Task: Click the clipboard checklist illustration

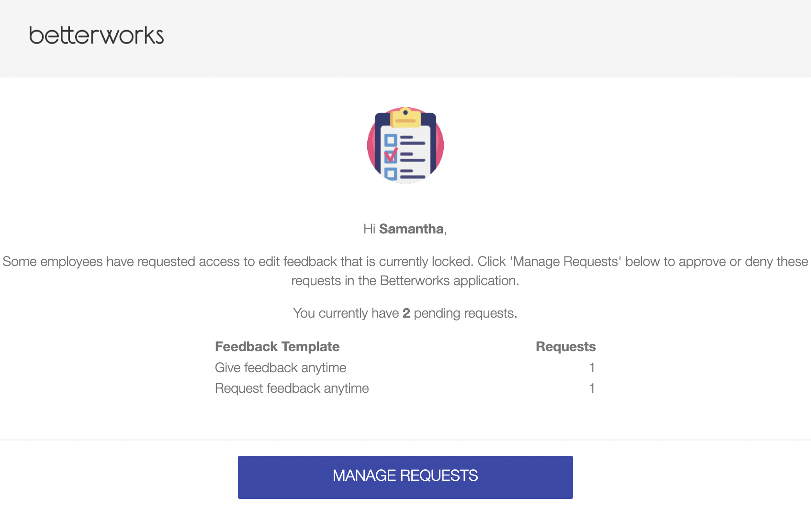Action: tap(405, 145)
